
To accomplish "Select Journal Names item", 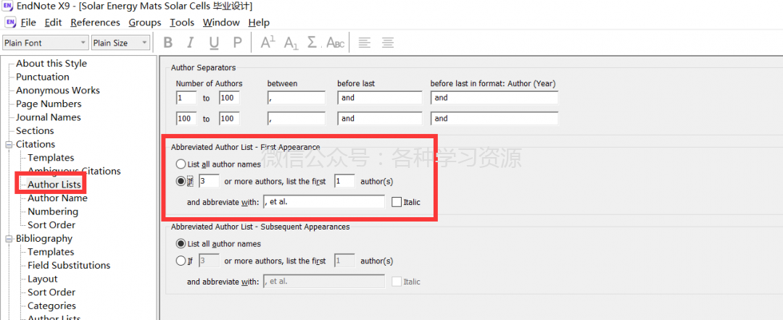I will tap(49, 117).
